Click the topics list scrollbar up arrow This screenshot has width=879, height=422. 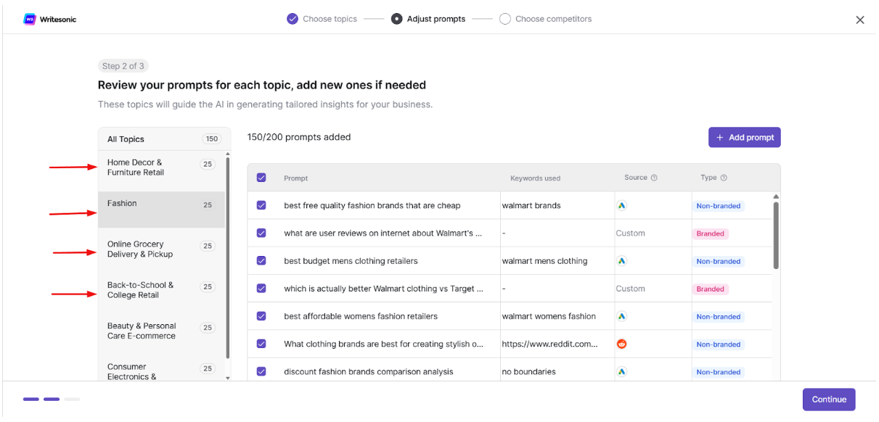pos(228,154)
